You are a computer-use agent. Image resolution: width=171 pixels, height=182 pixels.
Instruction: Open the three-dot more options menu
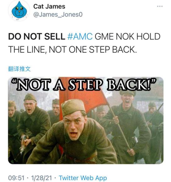pos(160,6)
